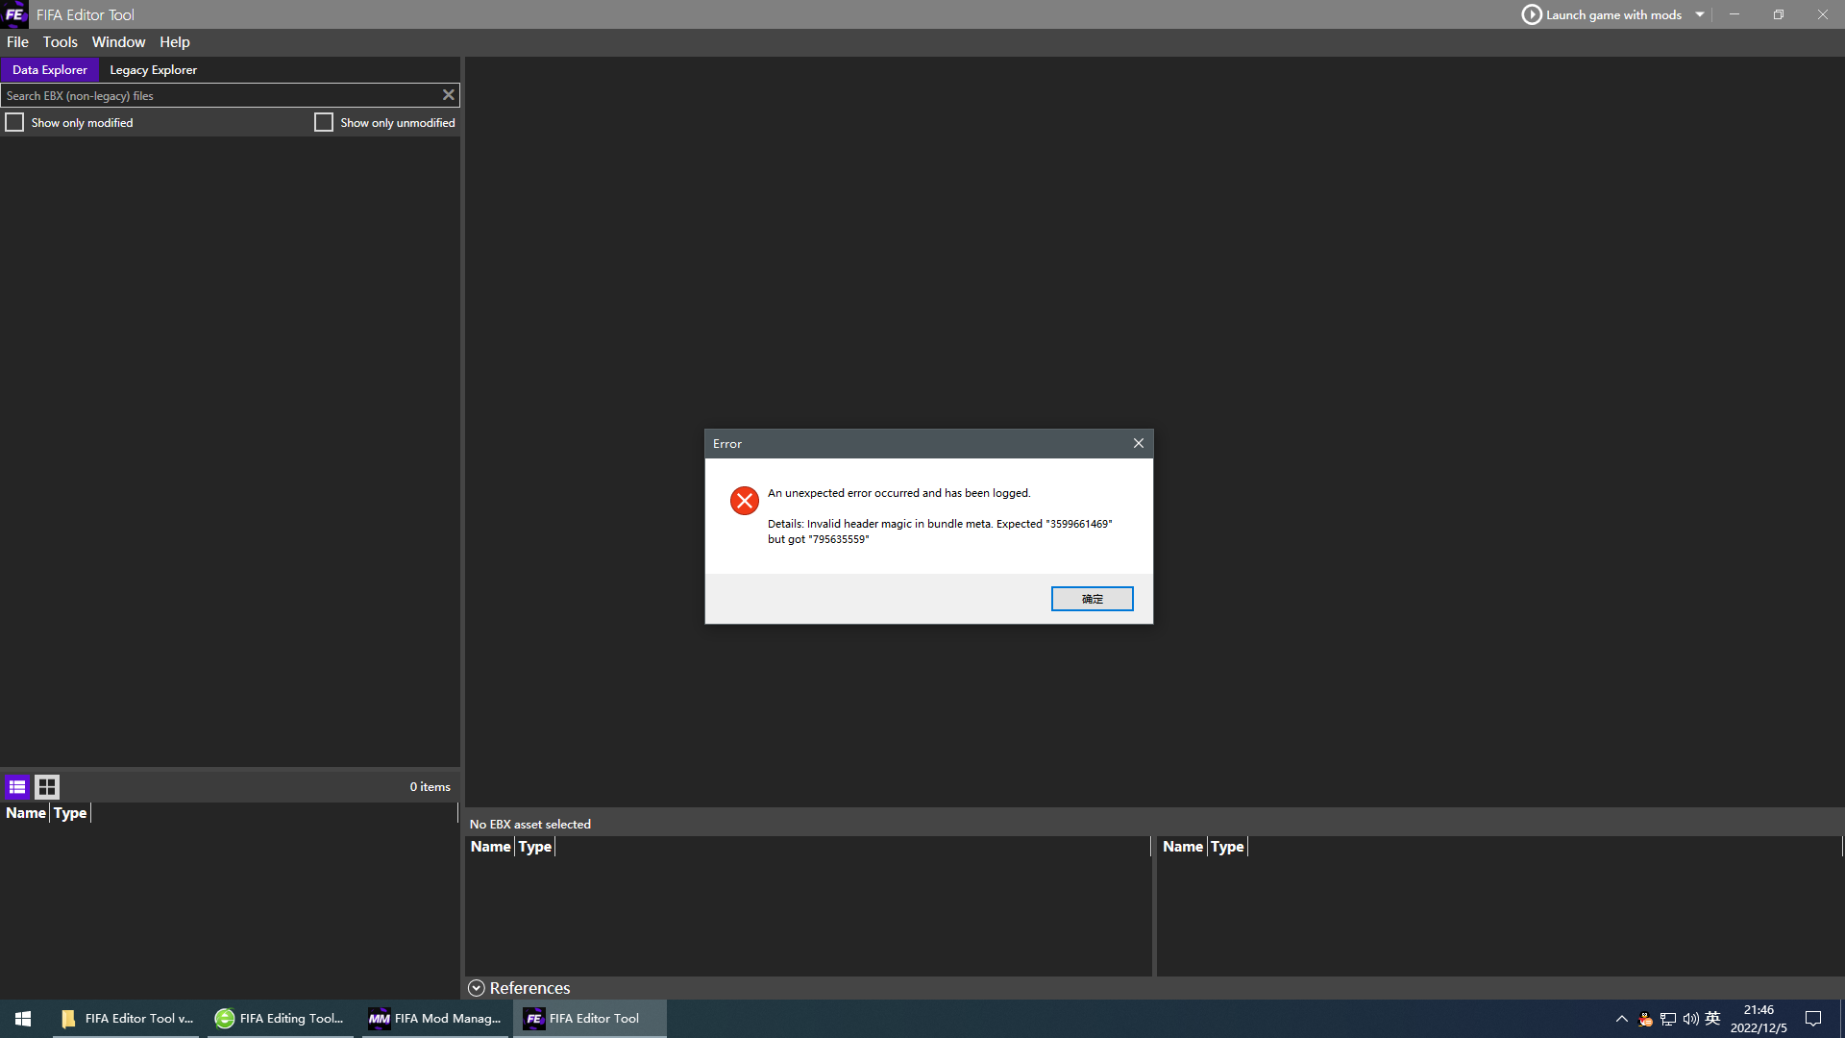The height and width of the screenshot is (1038, 1845).
Task: Switch to FIFA Editing Tool browser taskbar item
Action: 280,1019
